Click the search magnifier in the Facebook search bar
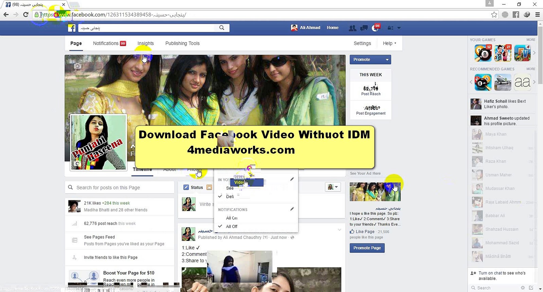The width and height of the screenshot is (543, 292). [221, 28]
